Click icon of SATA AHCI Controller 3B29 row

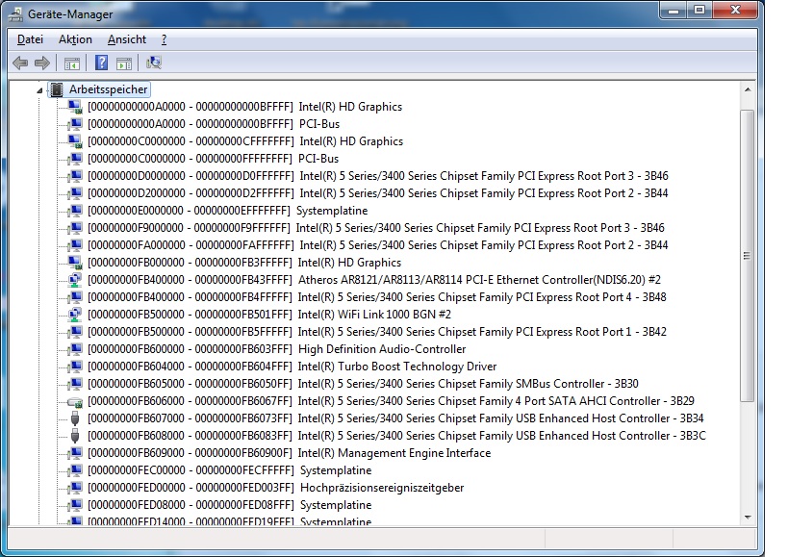click(x=75, y=401)
